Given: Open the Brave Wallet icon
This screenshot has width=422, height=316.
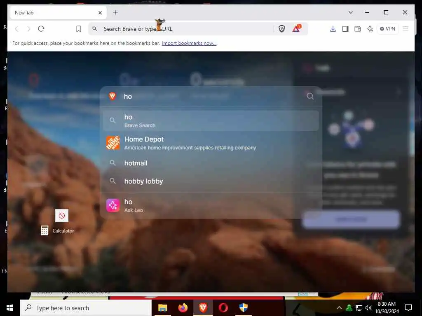Looking at the screenshot, I should coord(358,29).
